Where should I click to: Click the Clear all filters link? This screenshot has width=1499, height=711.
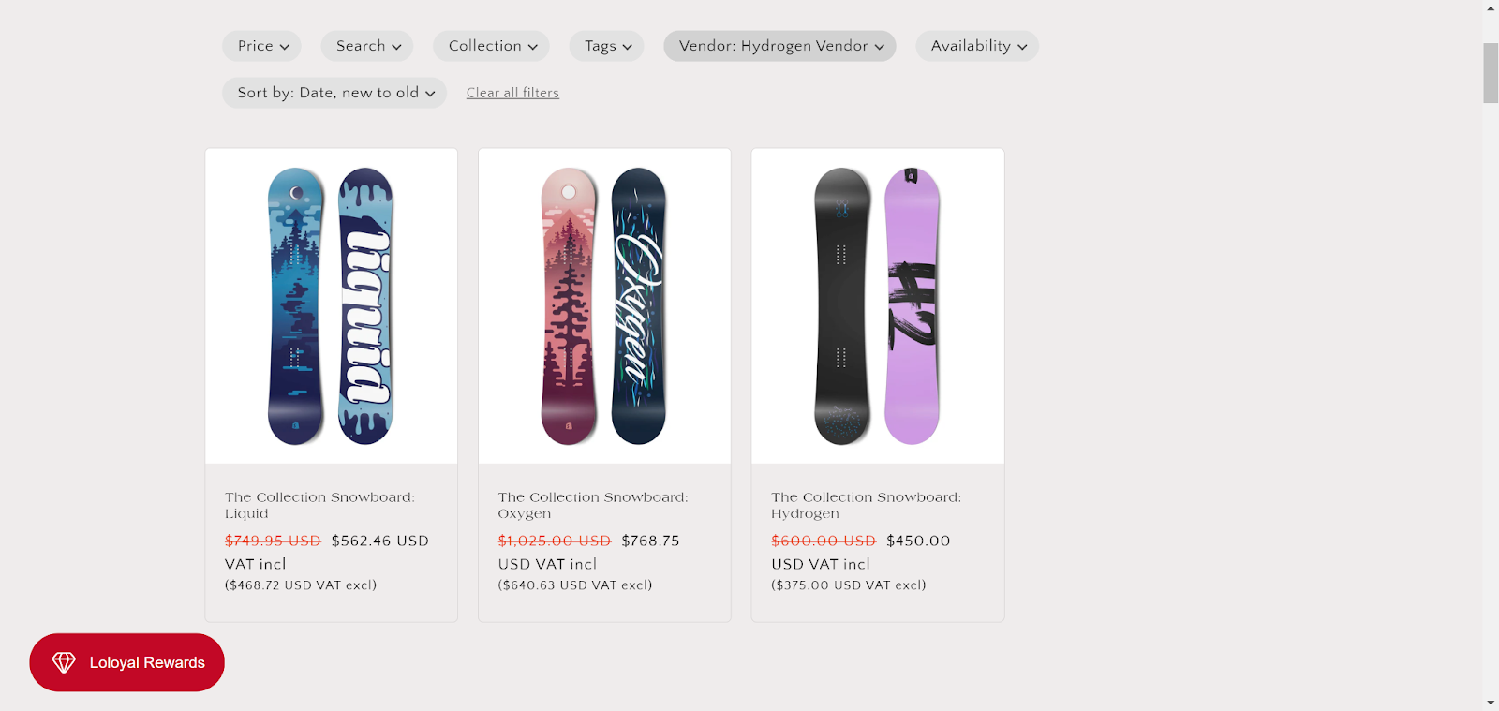pyautogui.click(x=512, y=93)
